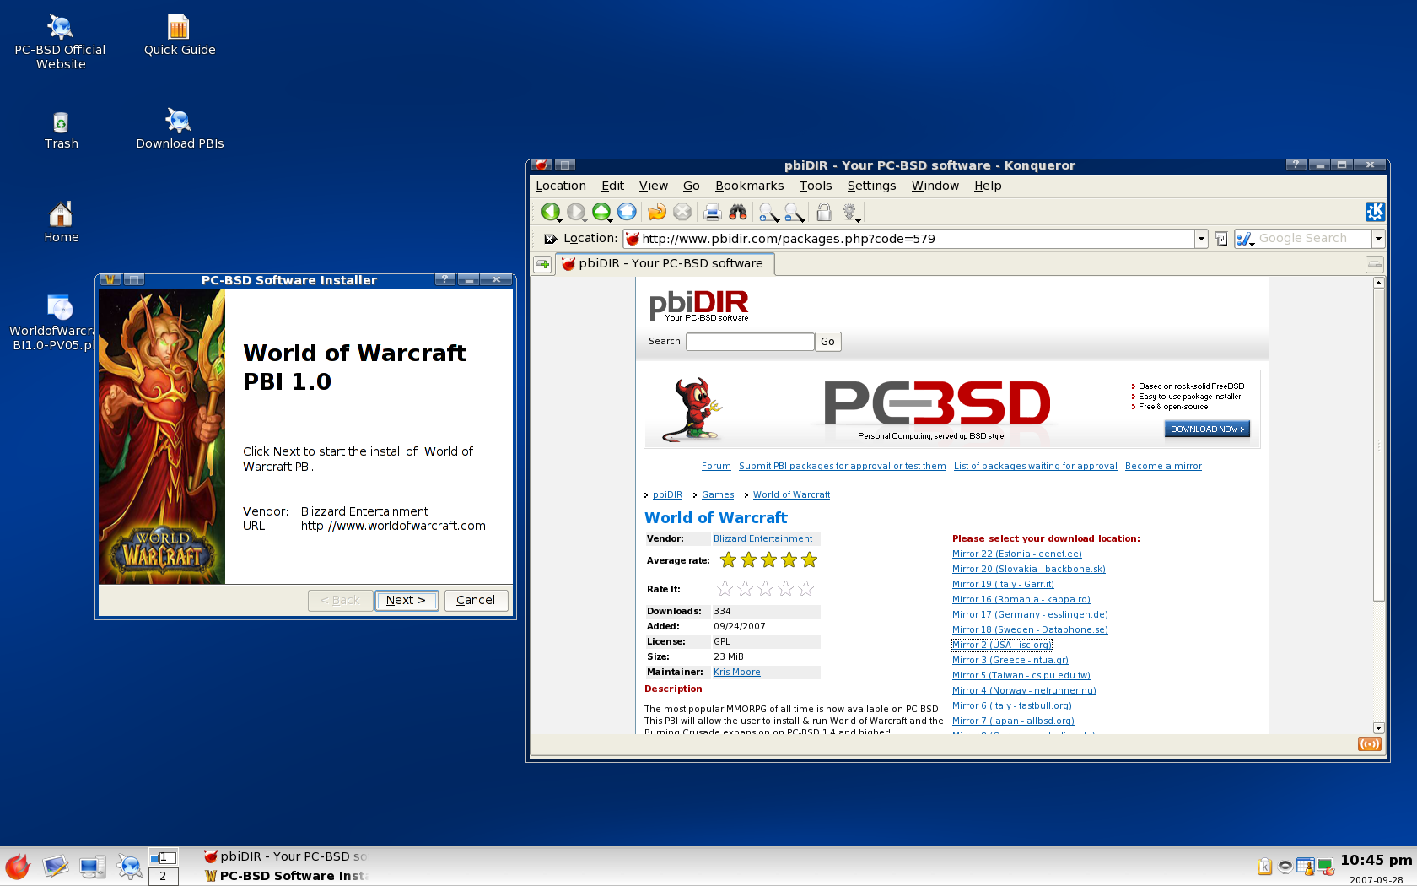Close current tab with right tab-bar button

[1375, 264]
